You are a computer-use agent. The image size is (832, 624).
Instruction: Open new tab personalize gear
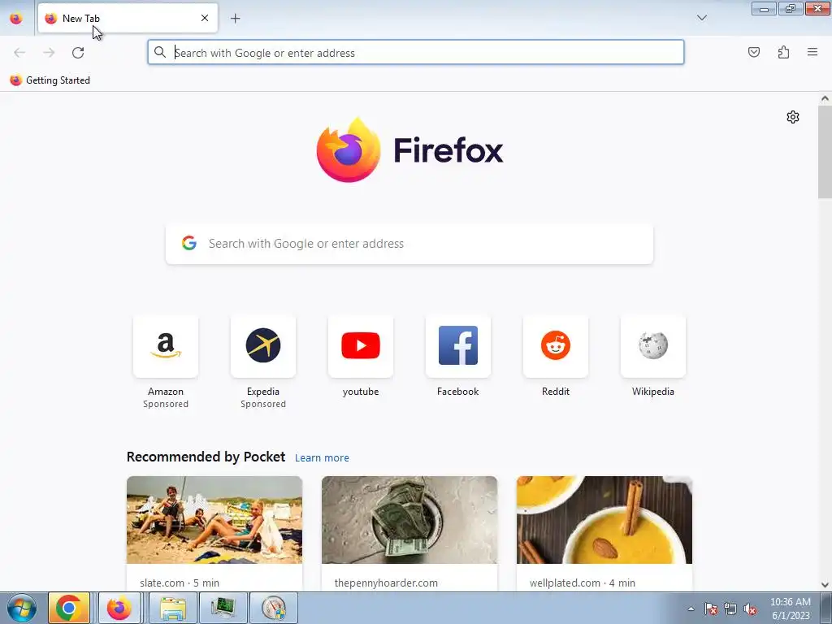tap(793, 117)
